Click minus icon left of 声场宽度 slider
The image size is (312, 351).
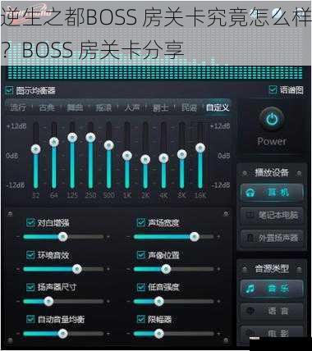point(128,237)
